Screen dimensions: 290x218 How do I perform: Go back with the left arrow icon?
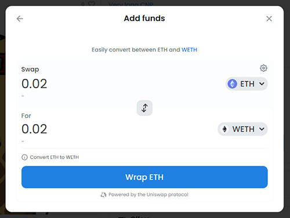[x=20, y=19]
